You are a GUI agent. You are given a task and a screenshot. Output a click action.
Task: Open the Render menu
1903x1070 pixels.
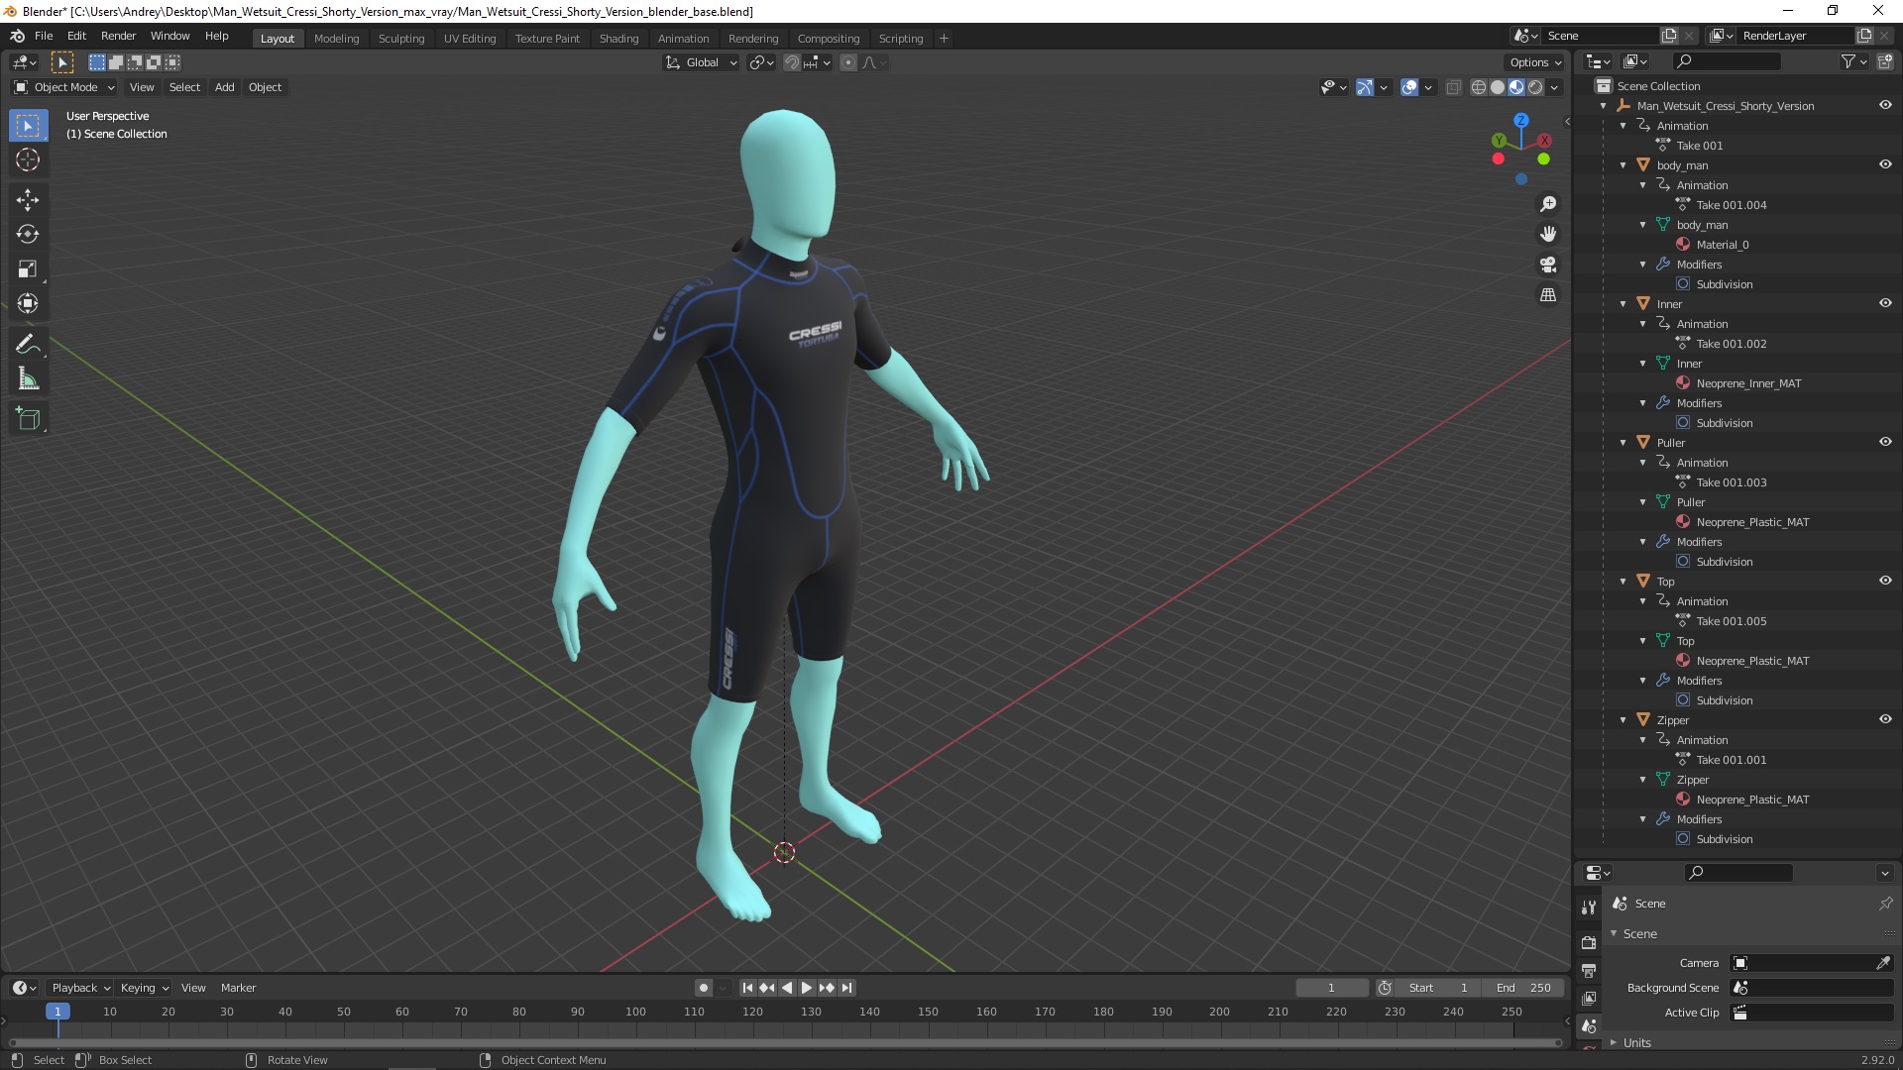point(118,36)
